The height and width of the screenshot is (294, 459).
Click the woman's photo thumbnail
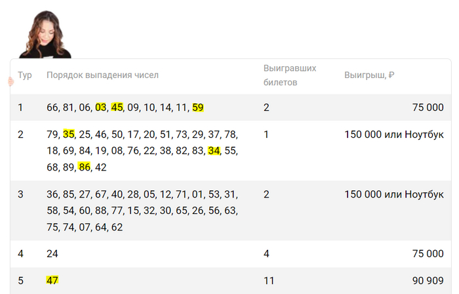45,34
